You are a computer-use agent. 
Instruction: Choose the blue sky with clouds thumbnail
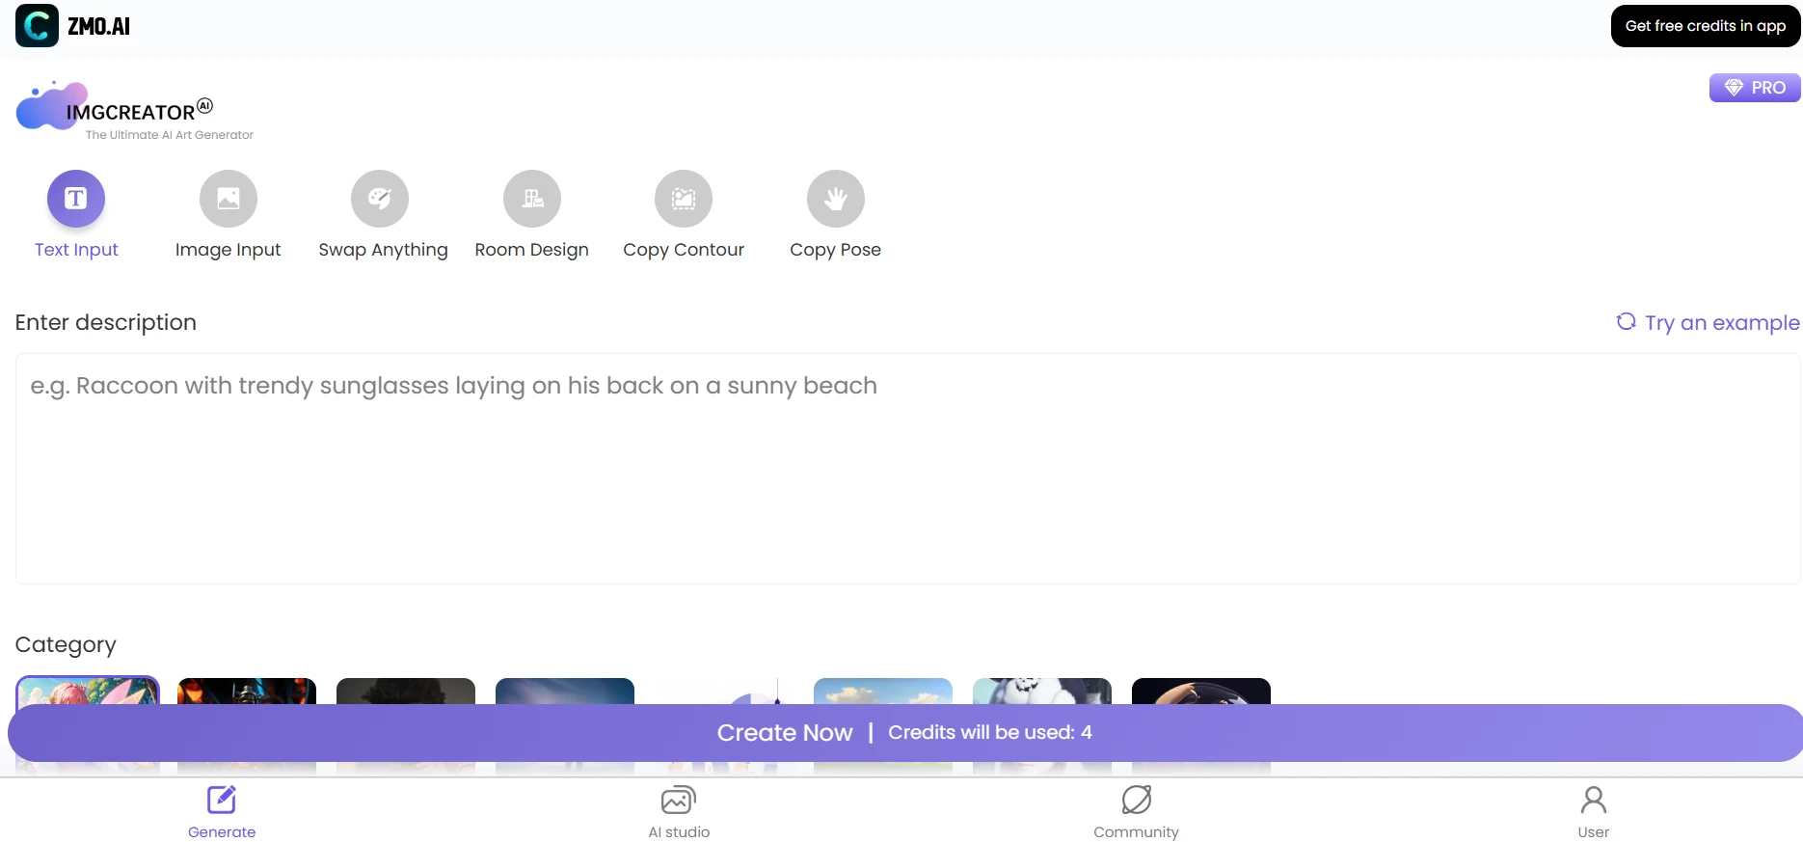click(x=883, y=691)
